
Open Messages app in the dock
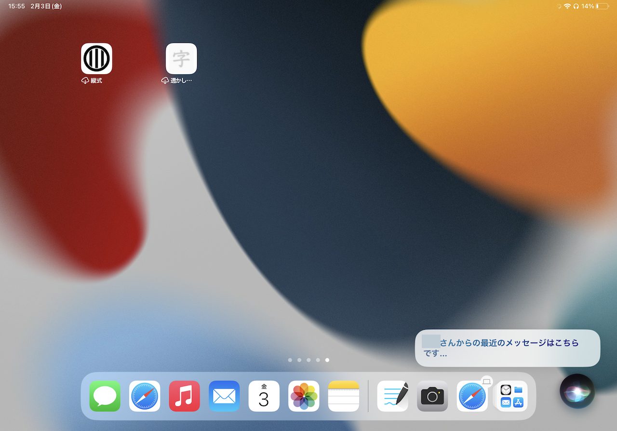(x=105, y=396)
